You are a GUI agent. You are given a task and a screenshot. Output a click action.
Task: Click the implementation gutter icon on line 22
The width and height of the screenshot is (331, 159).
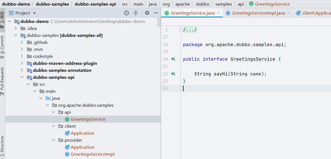tap(173, 74)
